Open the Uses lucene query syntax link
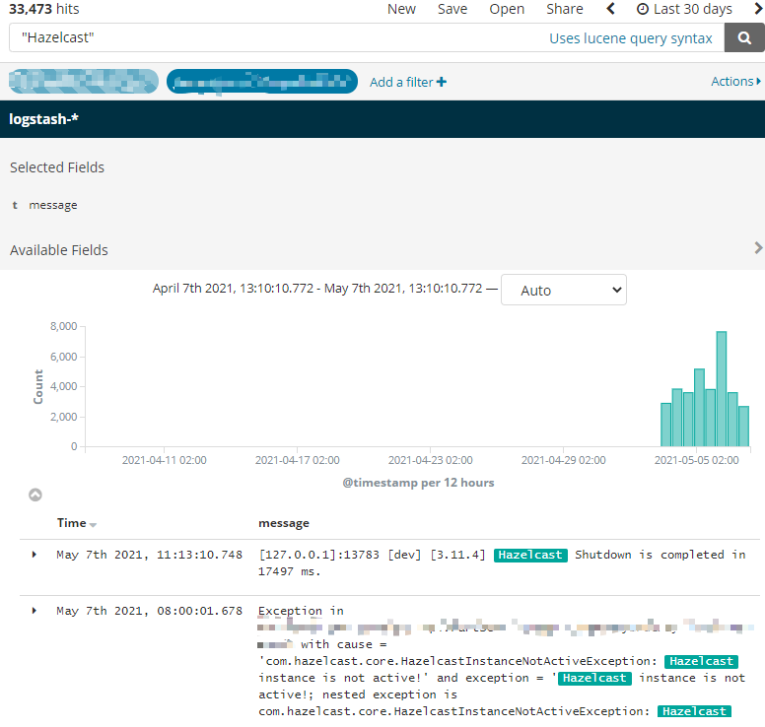Screen dimensions: 765x727 click(x=630, y=38)
